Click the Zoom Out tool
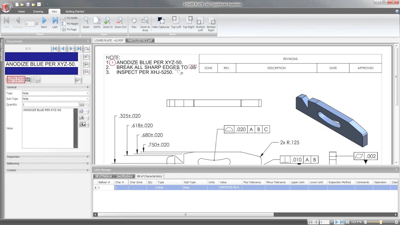400x225 pixels. click(120, 22)
